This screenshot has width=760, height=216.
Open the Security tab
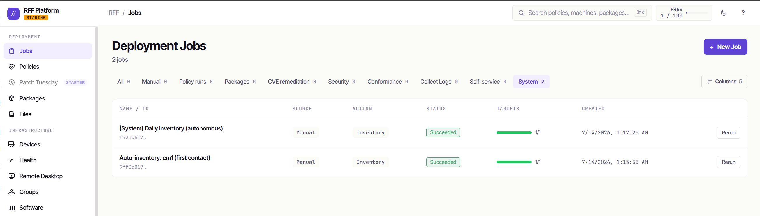(x=341, y=82)
